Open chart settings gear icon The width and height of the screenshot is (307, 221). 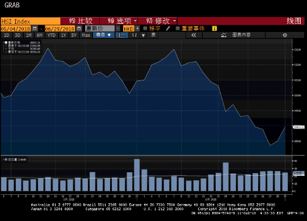tap(285, 35)
